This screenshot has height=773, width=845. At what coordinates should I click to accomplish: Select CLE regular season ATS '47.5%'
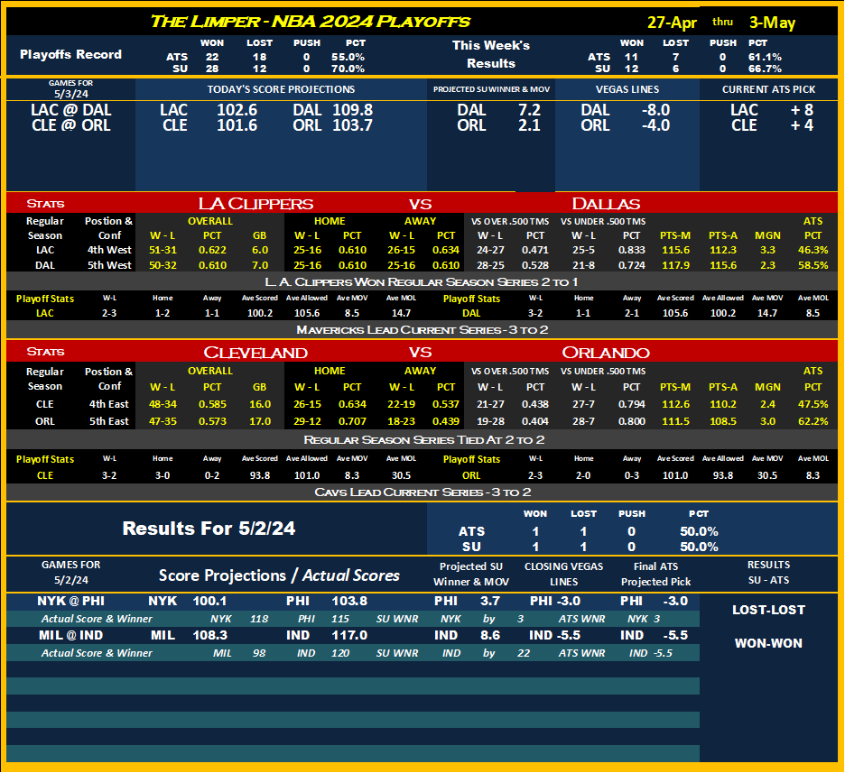(x=812, y=404)
